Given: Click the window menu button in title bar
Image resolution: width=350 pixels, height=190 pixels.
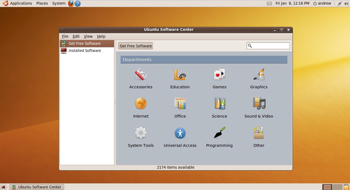Looking at the screenshot, I should (63, 30).
